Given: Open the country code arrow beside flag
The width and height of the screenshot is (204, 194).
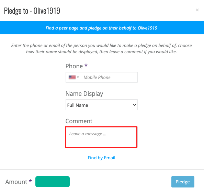Looking at the screenshot, I should (x=78, y=77).
